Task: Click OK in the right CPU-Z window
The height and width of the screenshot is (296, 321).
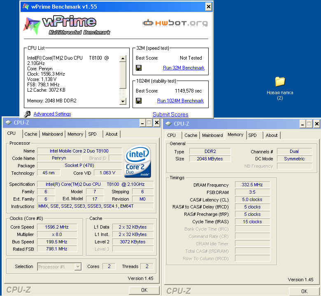Action: click(x=304, y=291)
